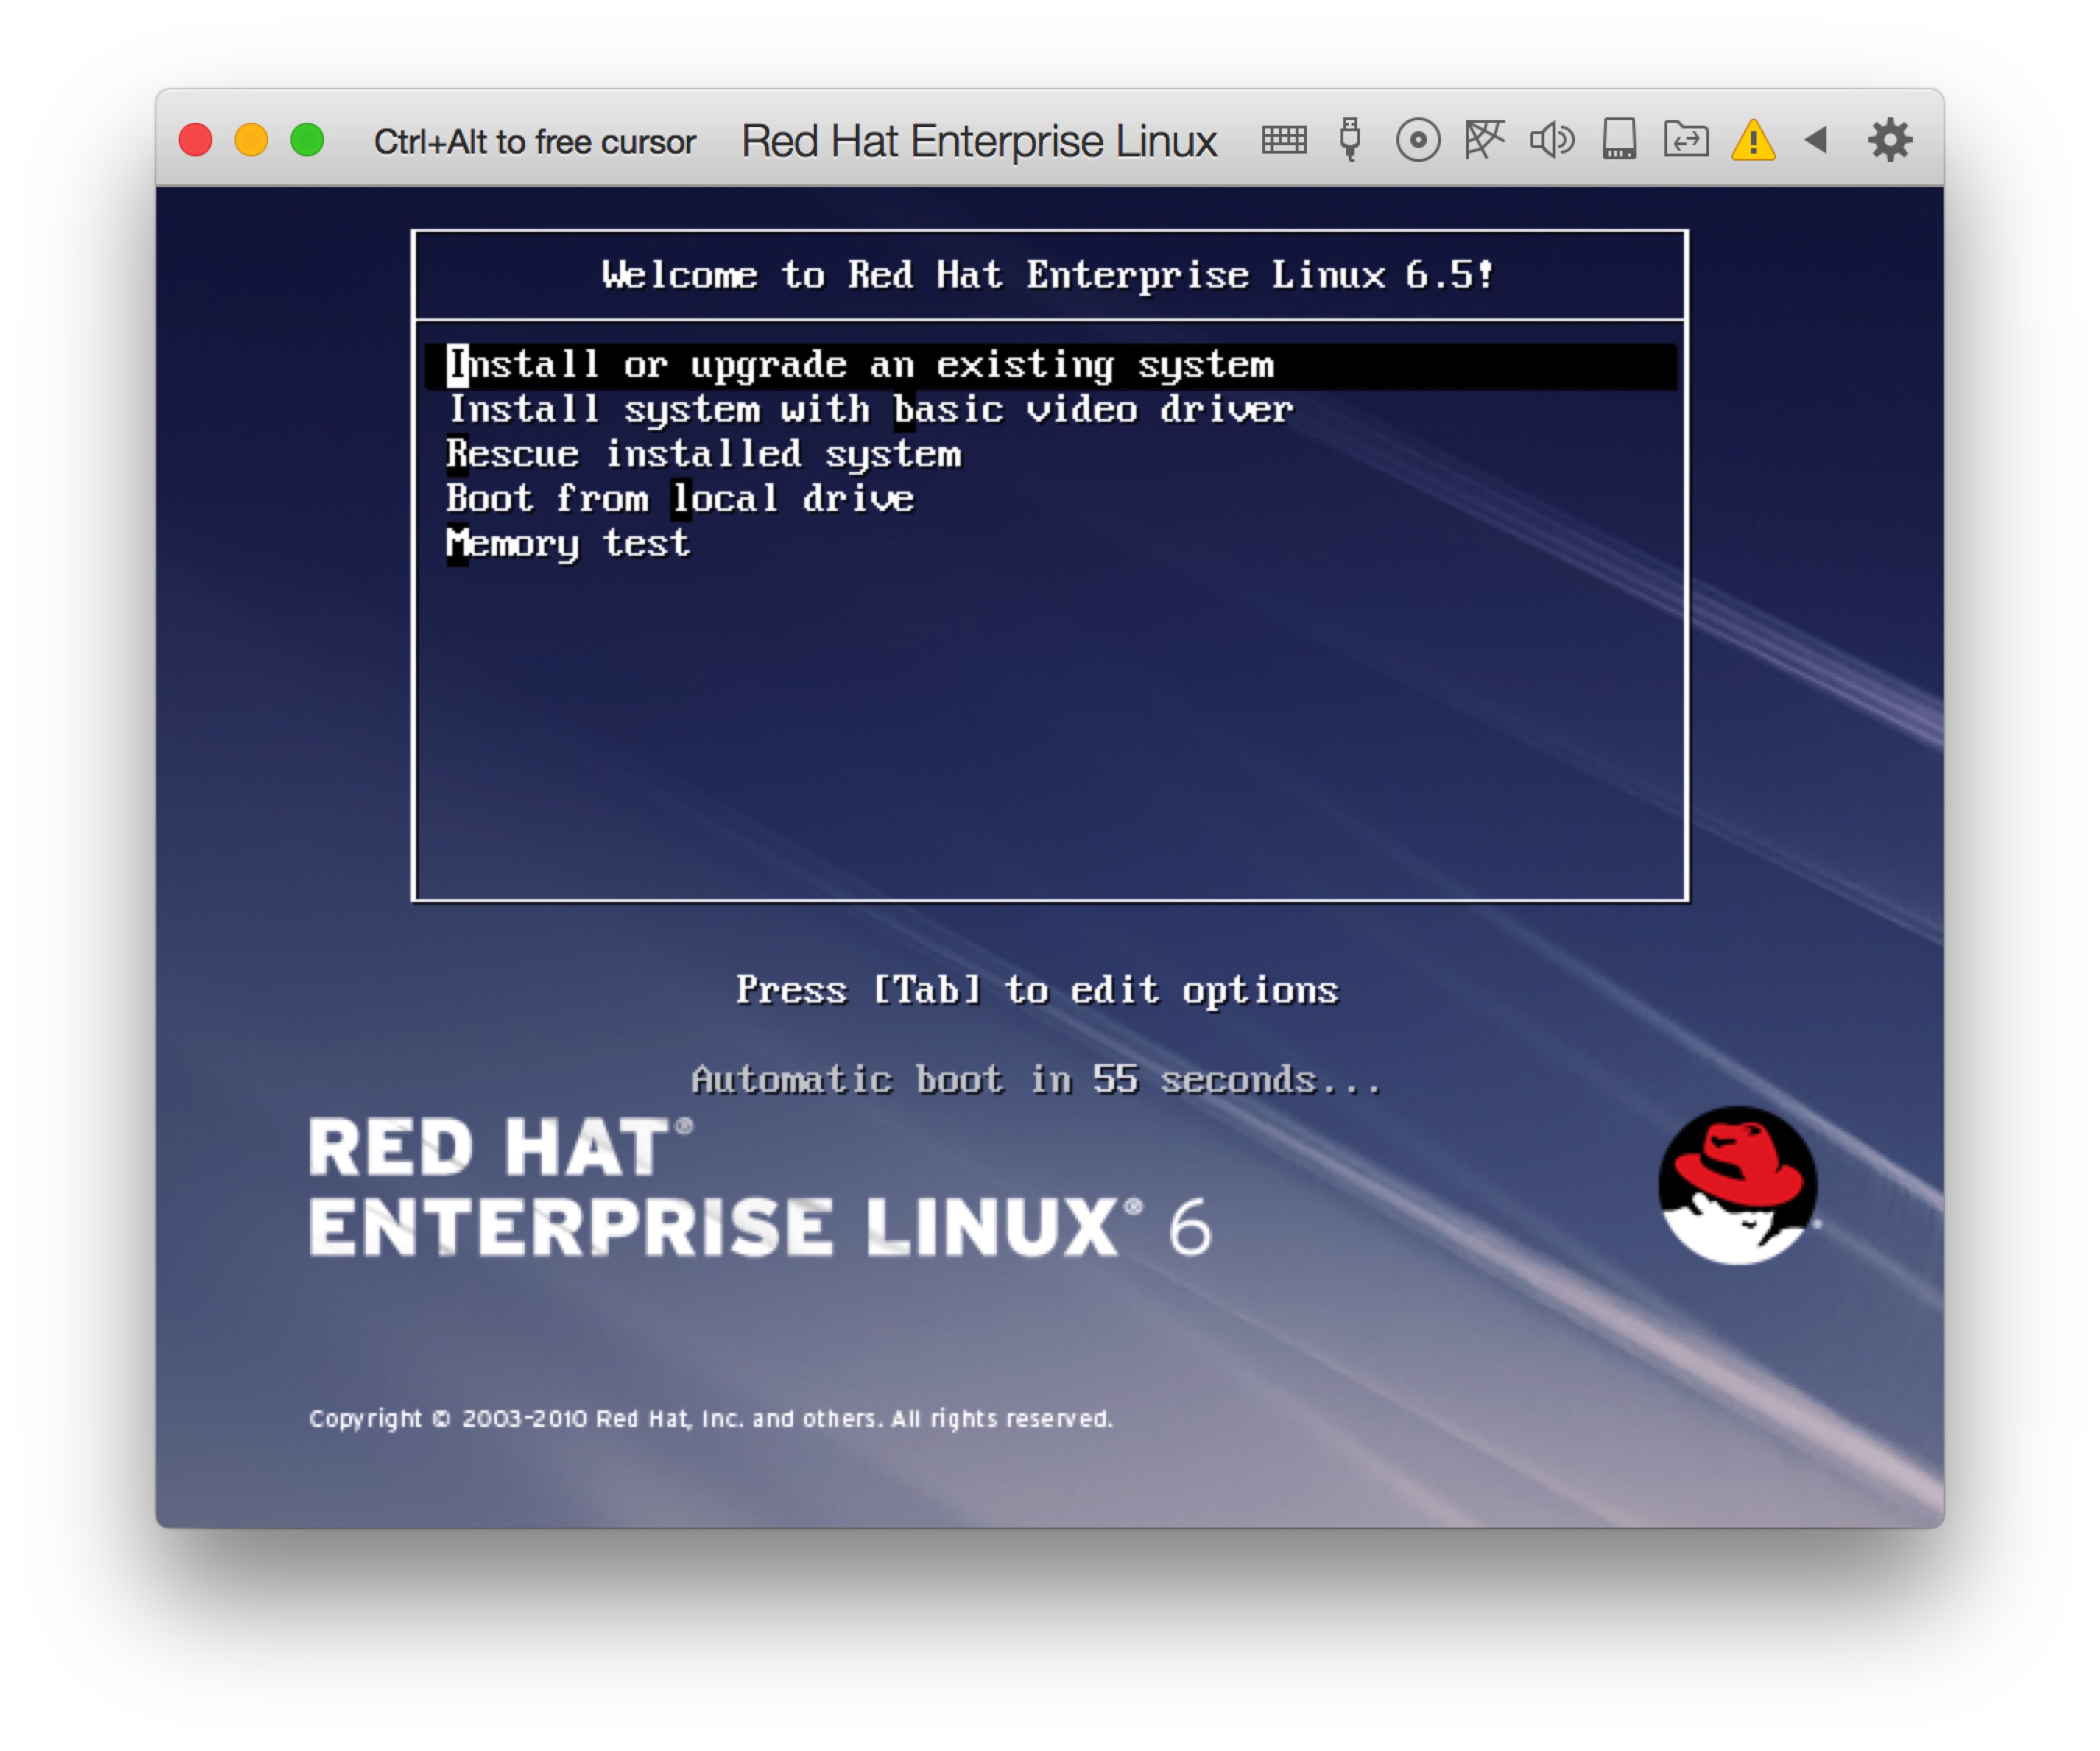Image resolution: width=2100 pixels, height=1751 pixels.
Task: Click the shared folders icon
Action: pos(1686,140)
